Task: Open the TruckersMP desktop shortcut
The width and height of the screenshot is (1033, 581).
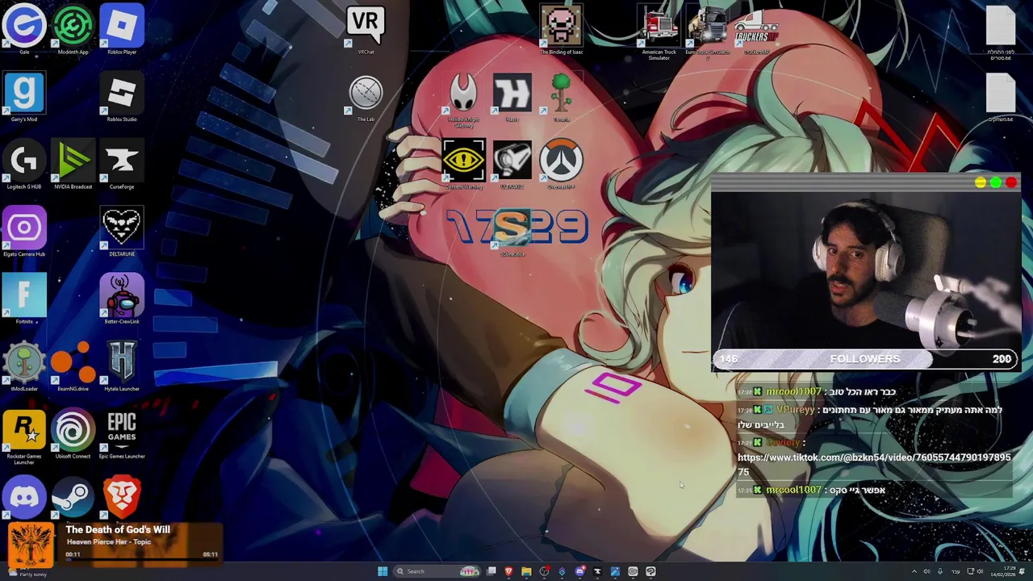Action: [756, 29]
